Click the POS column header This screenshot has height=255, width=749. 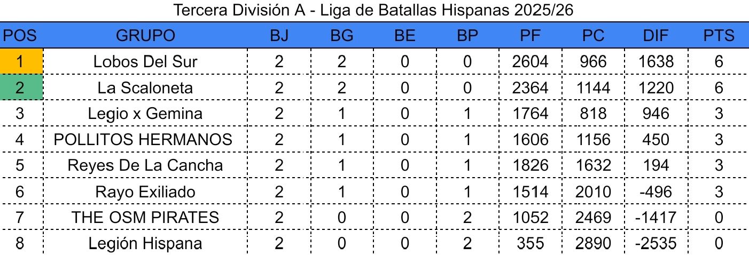tap(20, 35)
